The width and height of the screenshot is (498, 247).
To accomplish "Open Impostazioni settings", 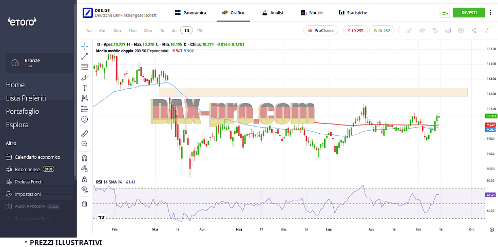I will click(23, 194).
